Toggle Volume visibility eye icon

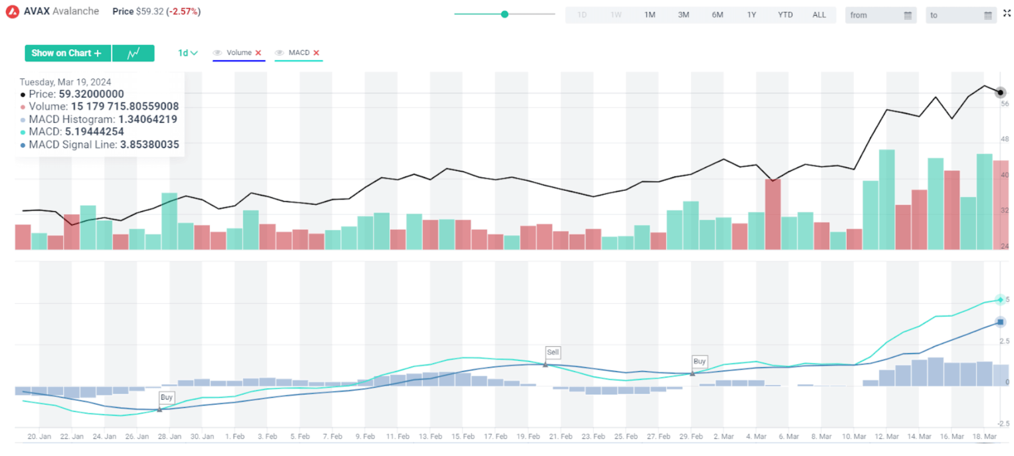(217, 53)
